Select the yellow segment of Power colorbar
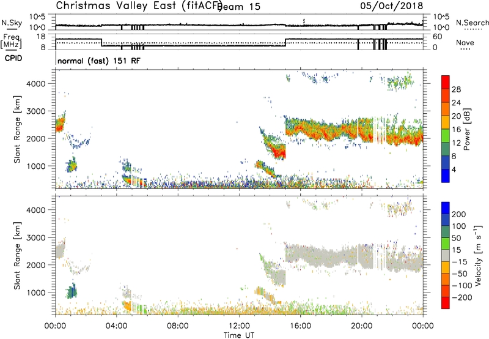Viewport: 489px width, 339px height. (x=446, y=122)
